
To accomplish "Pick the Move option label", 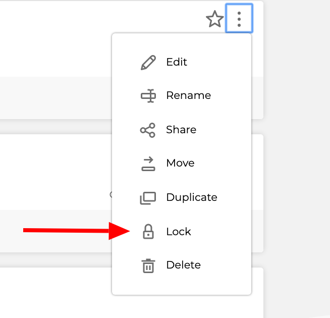I will pyautogui.click(x=180, y=163).
